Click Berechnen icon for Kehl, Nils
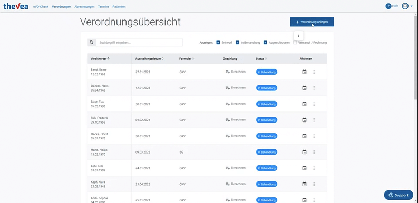This screenshot has width=418, height=203. tap(228, 168)
